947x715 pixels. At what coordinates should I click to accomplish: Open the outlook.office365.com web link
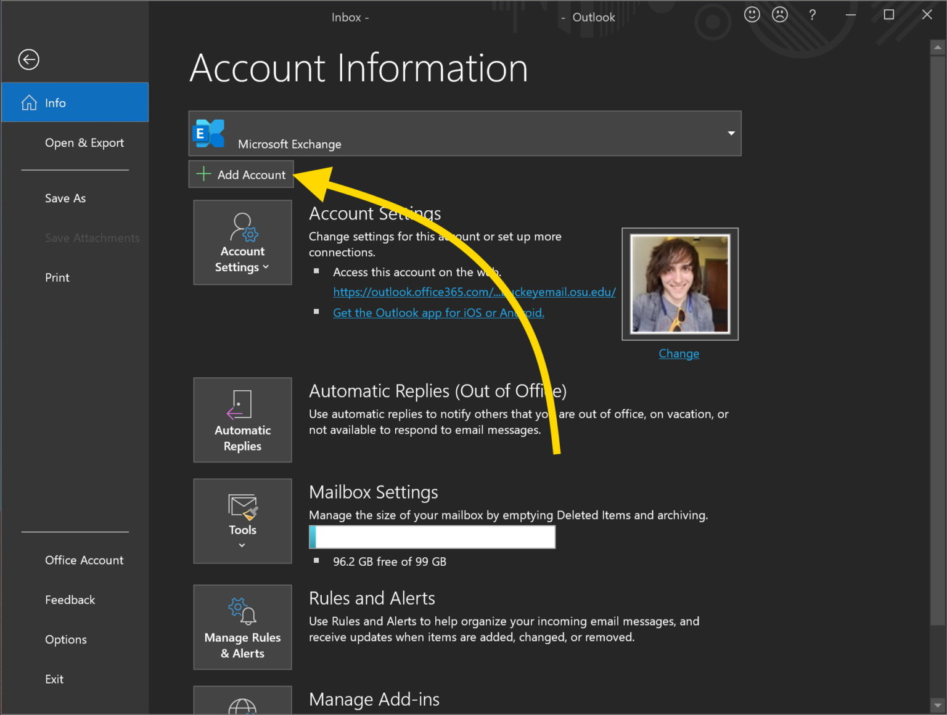pos(474,292)
